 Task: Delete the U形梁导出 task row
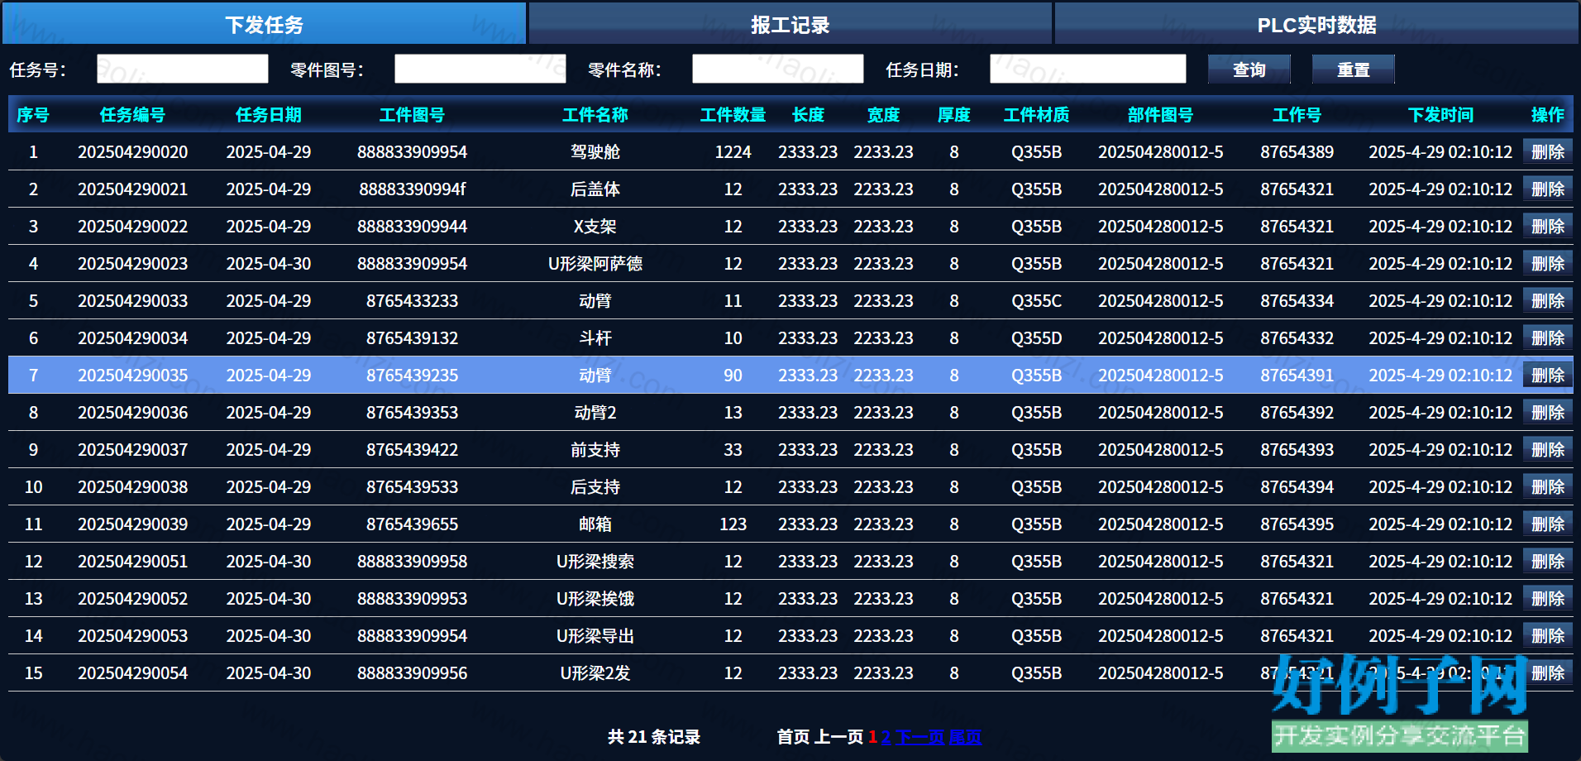1548,635
